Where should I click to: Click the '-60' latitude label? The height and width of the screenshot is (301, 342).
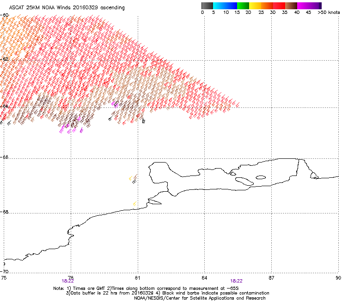4,15
